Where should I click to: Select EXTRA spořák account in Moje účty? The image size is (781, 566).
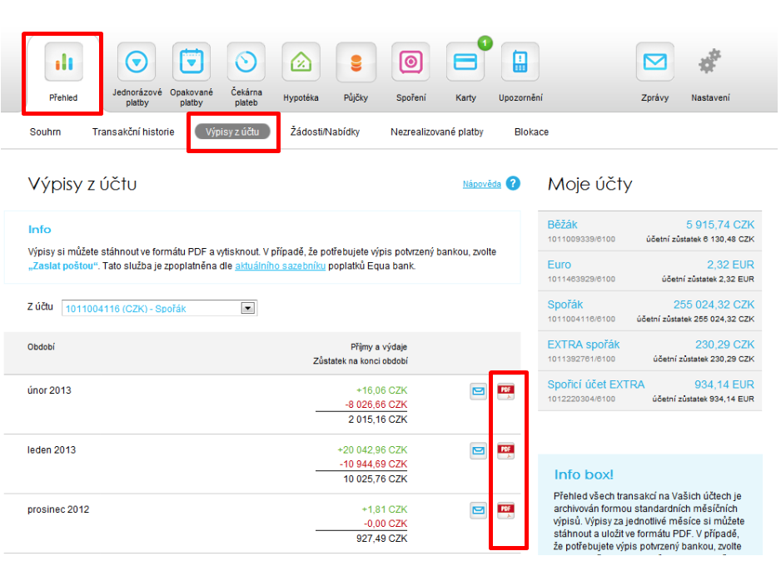coord(583,345)
